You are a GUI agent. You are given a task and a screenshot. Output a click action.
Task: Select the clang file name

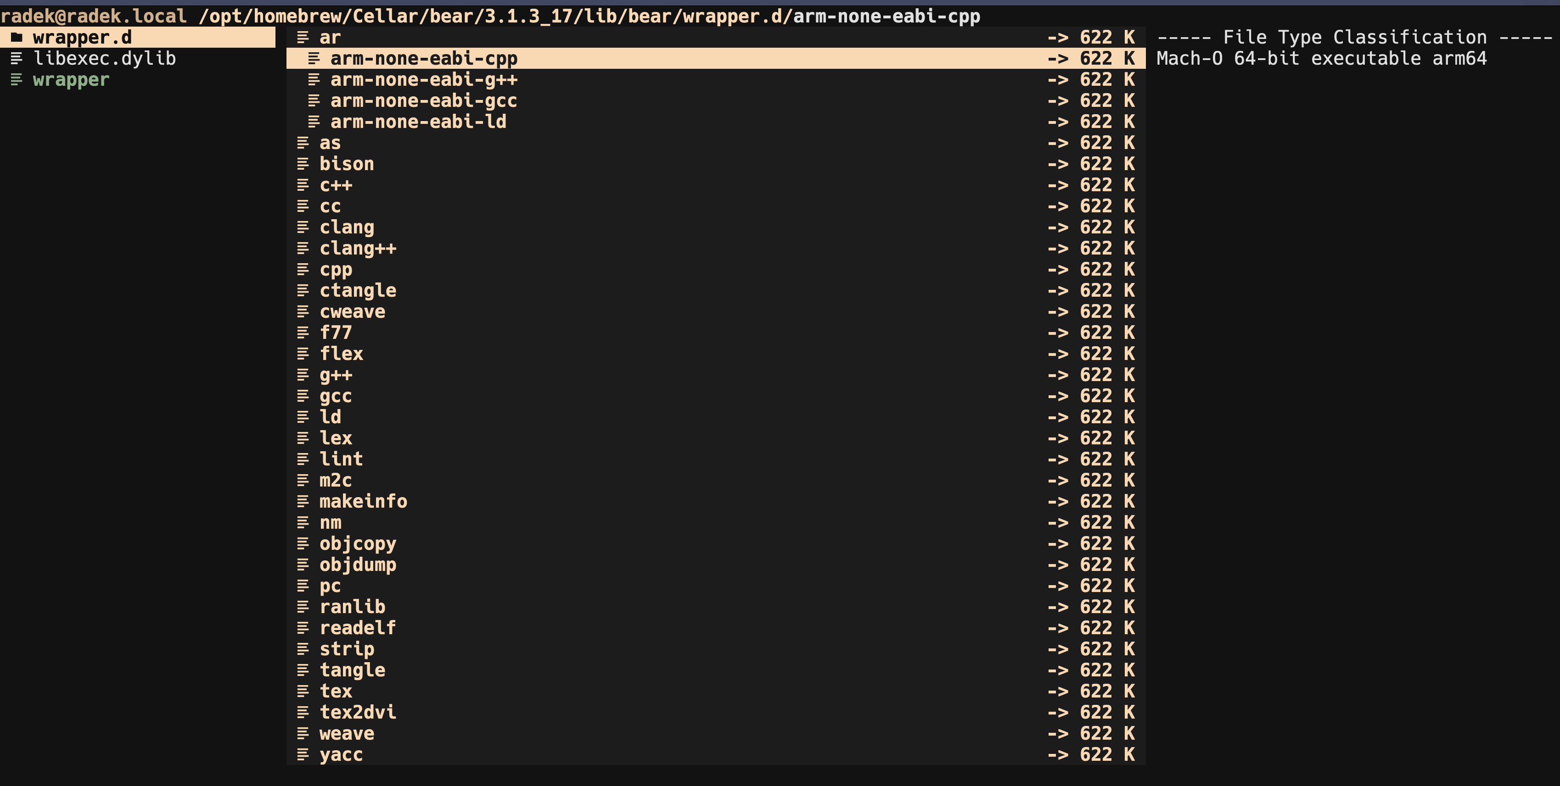pos(347,227)
